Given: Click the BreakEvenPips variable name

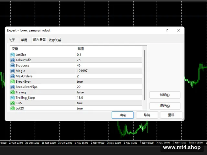Looking at the screenshot, I should point(27,87).
